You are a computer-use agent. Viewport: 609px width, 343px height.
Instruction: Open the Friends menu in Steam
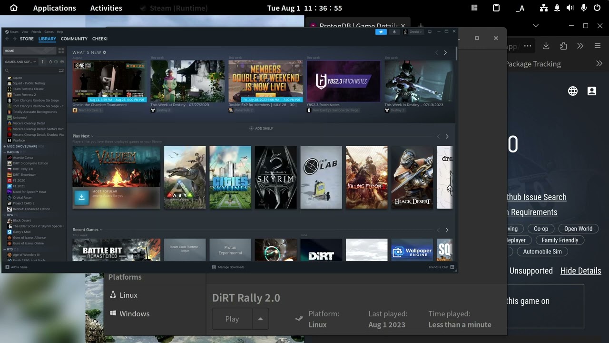[x=36, y=31]
